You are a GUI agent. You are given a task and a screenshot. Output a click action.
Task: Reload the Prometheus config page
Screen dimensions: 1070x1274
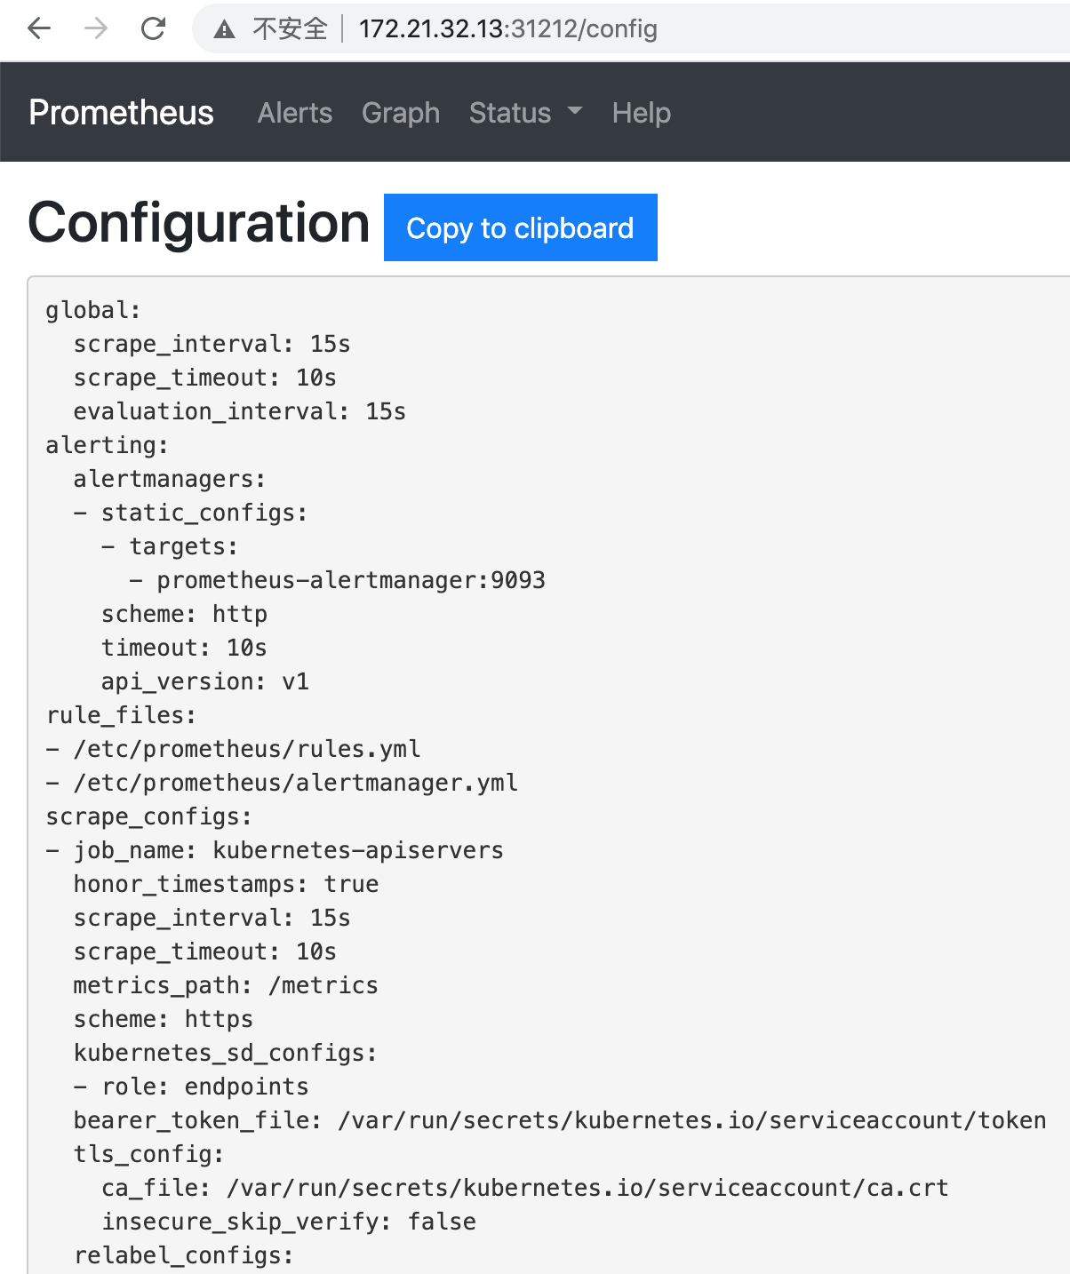(152, 28)
